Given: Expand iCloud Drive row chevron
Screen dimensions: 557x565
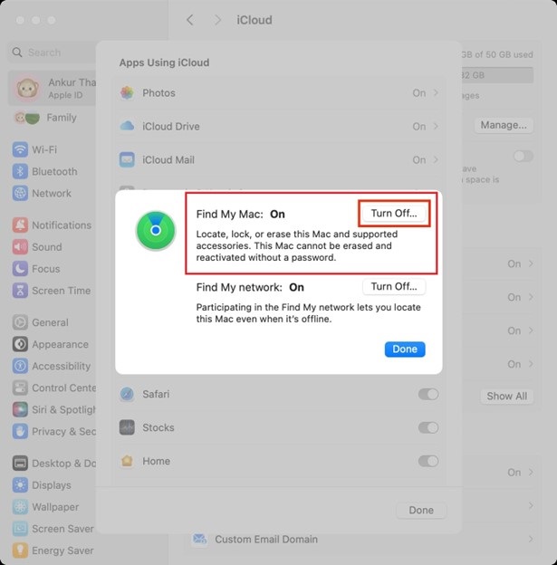Looking at the screenshot, I should tap(436, 126).
